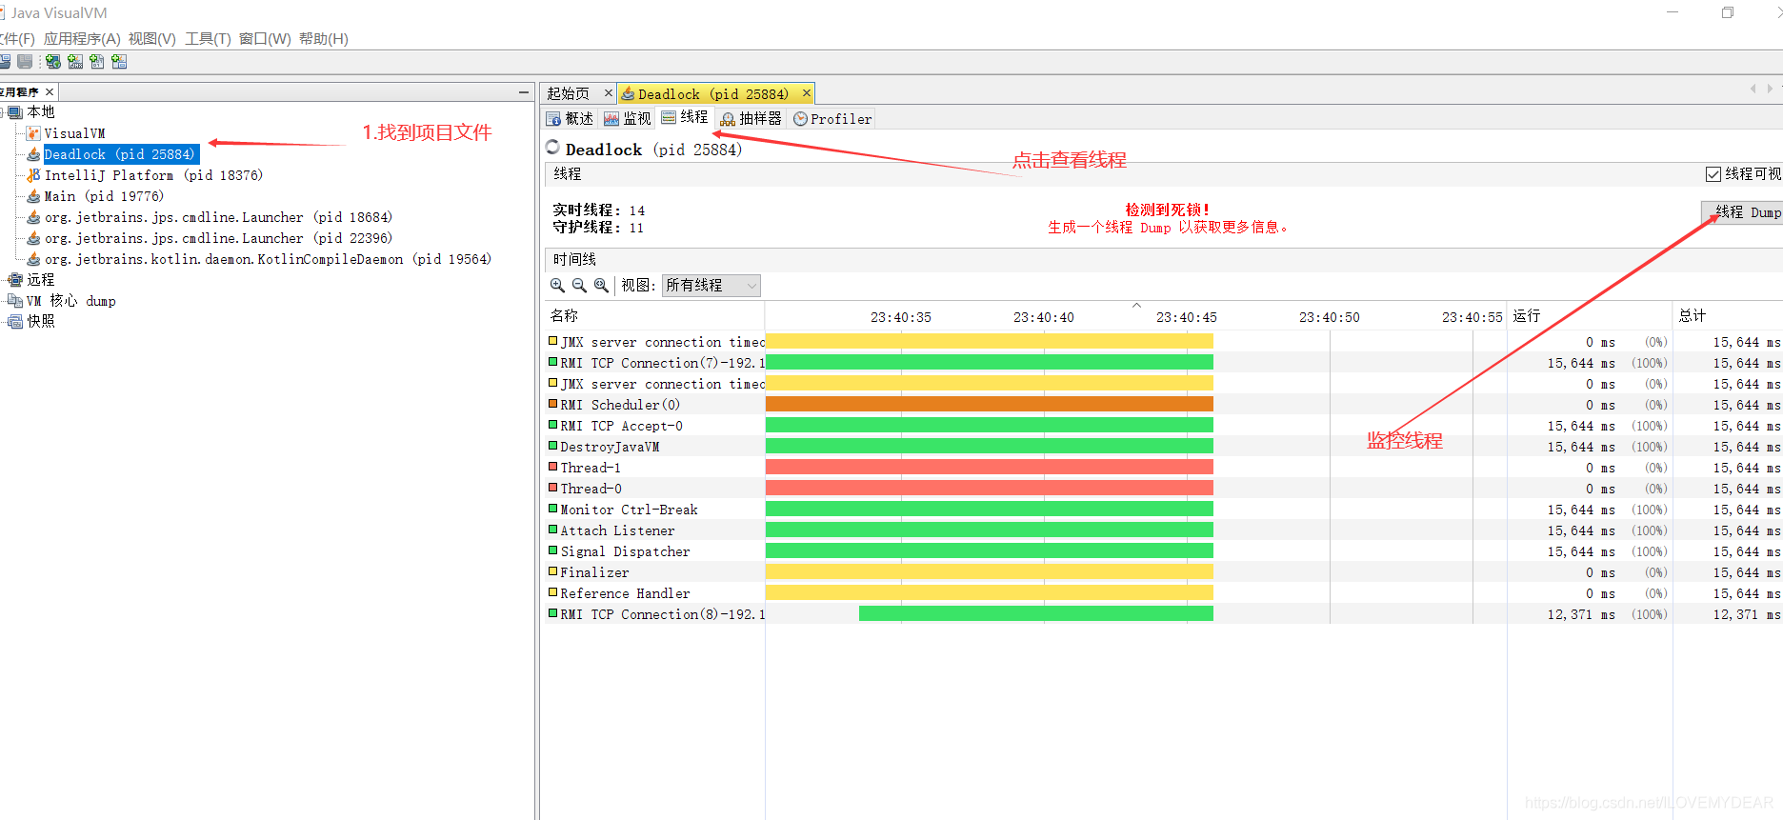Toggle the 线程可视 checkbox
This screenshot has width=1783, height=820.
1713,174
